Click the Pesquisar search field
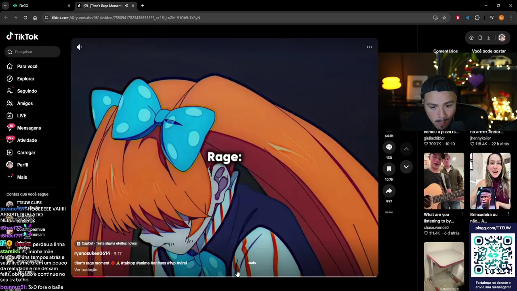 pos(33,52)
